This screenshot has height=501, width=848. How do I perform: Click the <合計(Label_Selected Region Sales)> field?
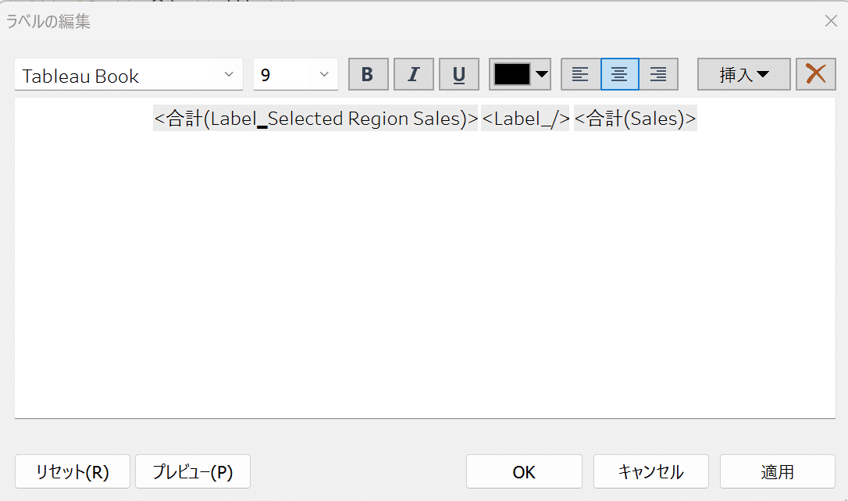pyautogui.click(x=315, y=119)
